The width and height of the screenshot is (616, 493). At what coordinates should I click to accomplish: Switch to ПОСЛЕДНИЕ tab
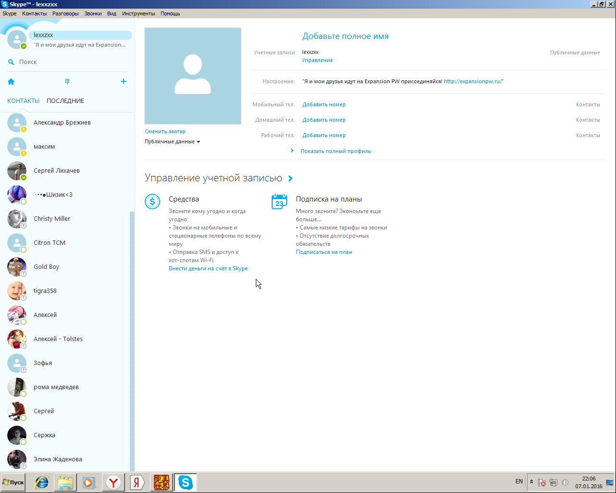click(x=65, y=101)
